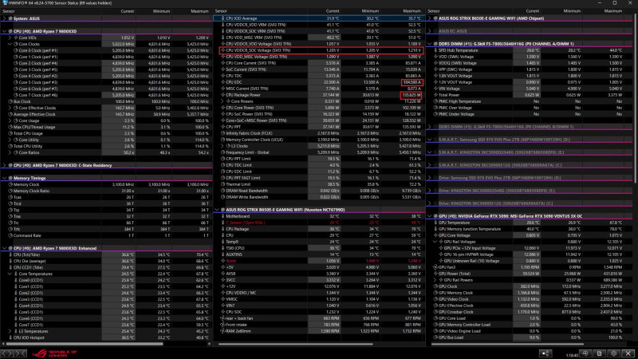The image size is (638, 359).
Task: Click fan icon beside Front intake
Action: pyautogui.click(x=223, y=325)
